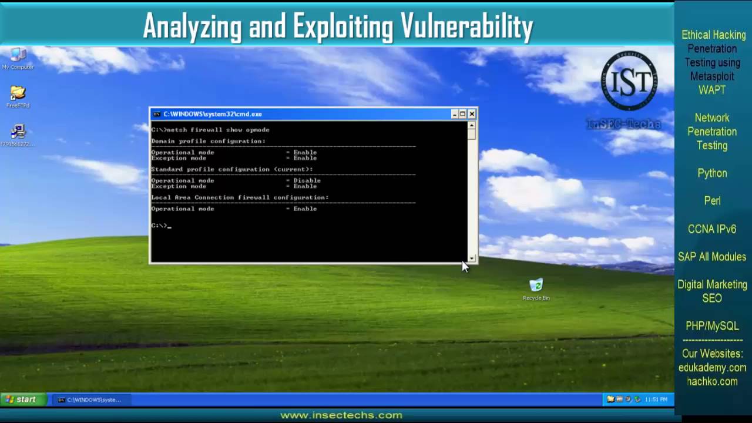Click the green network tray icon
Screen dimensions: 752x423
click(x=637, y=399)
